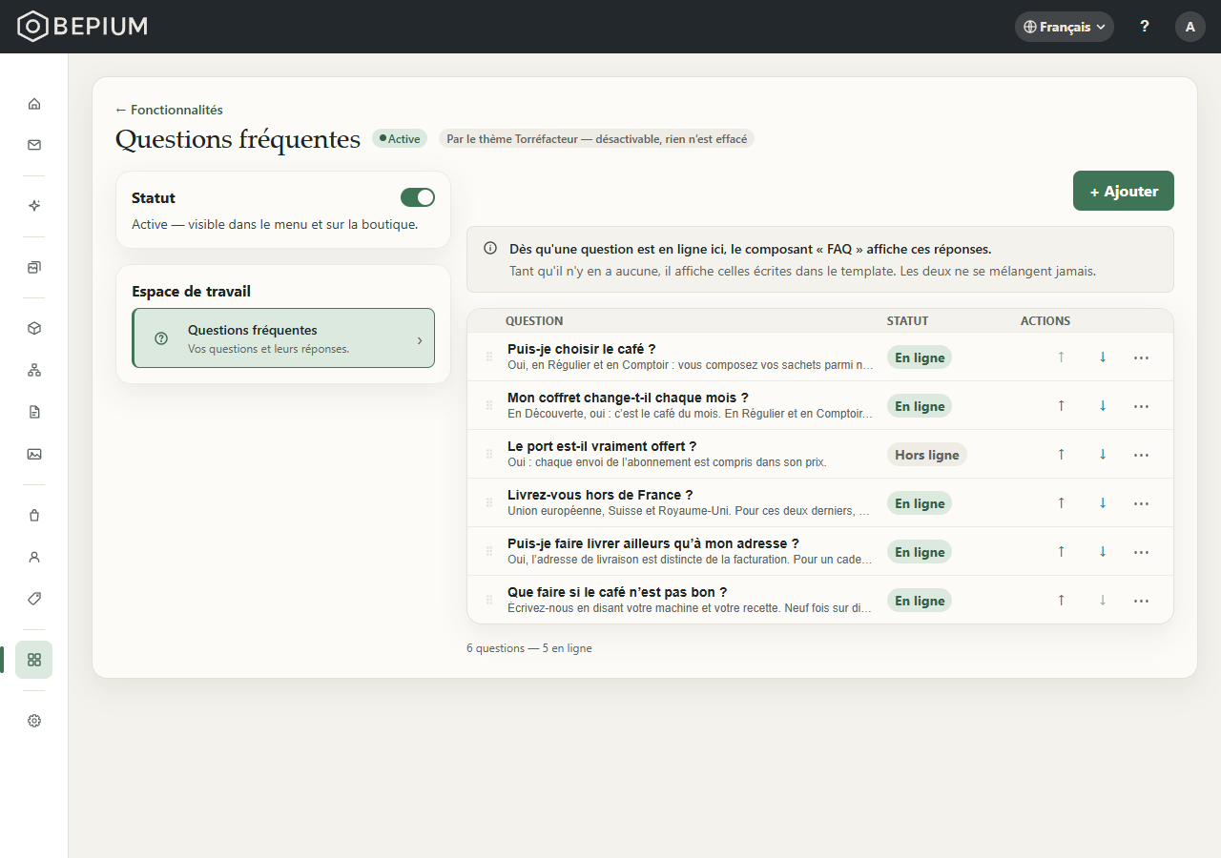Open the person customers icon in sidebar
This screenshot has width=1221, height=858.
[34, 557]
